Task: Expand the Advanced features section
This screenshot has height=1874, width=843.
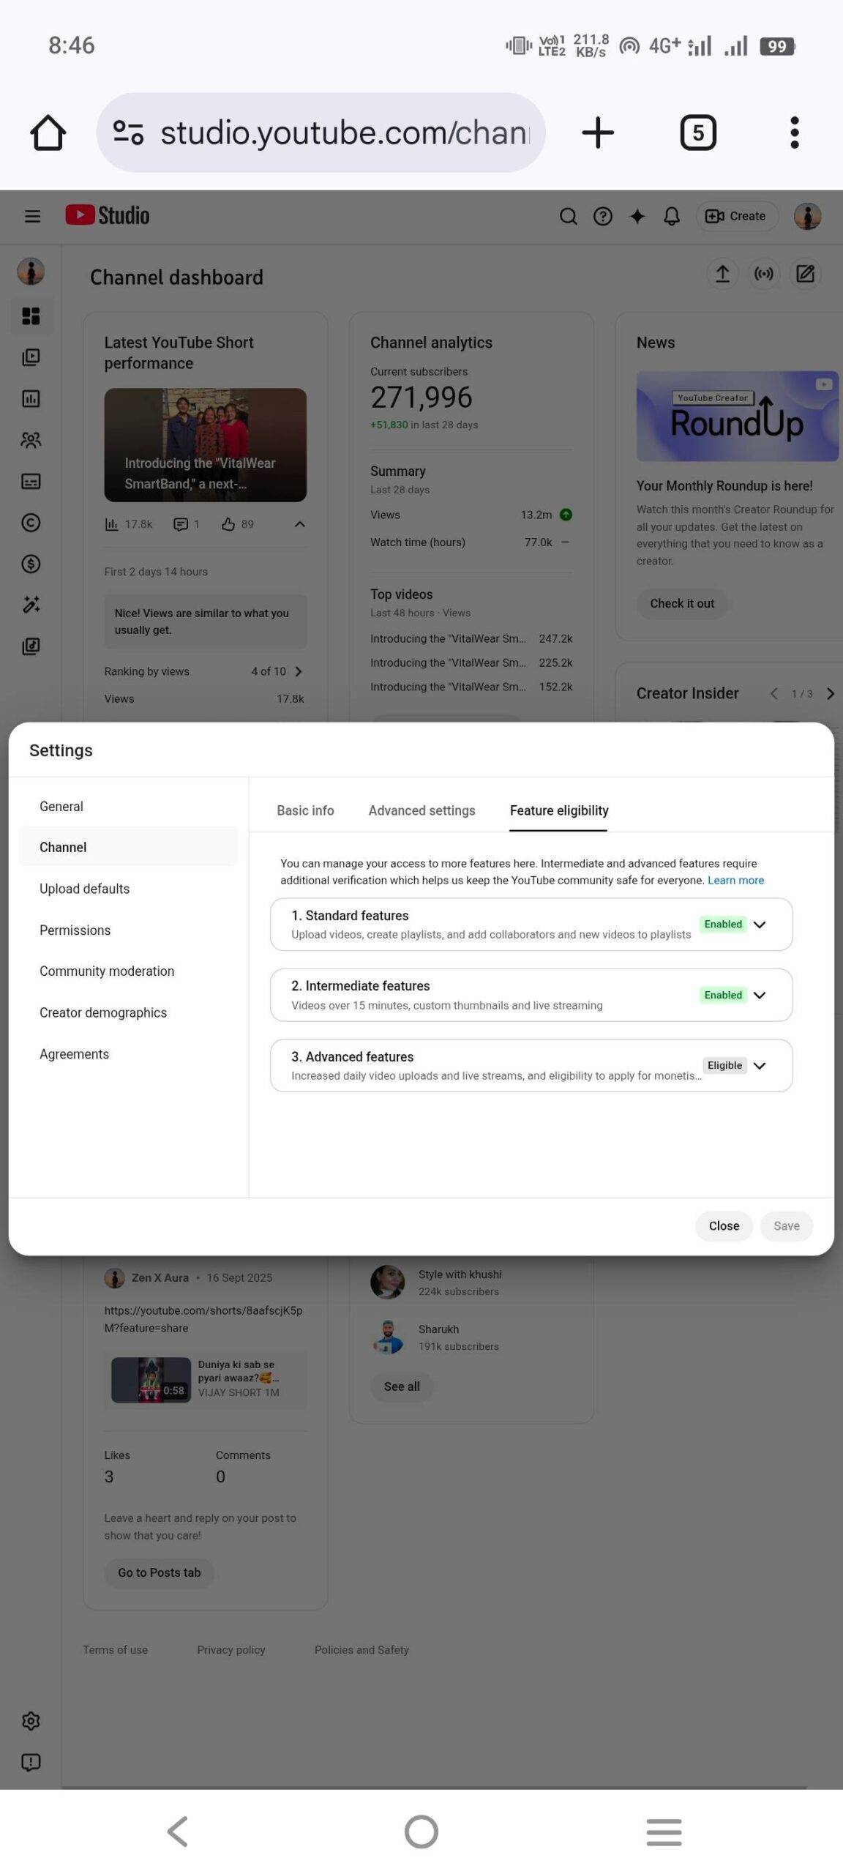Action: click(760, 1066)
